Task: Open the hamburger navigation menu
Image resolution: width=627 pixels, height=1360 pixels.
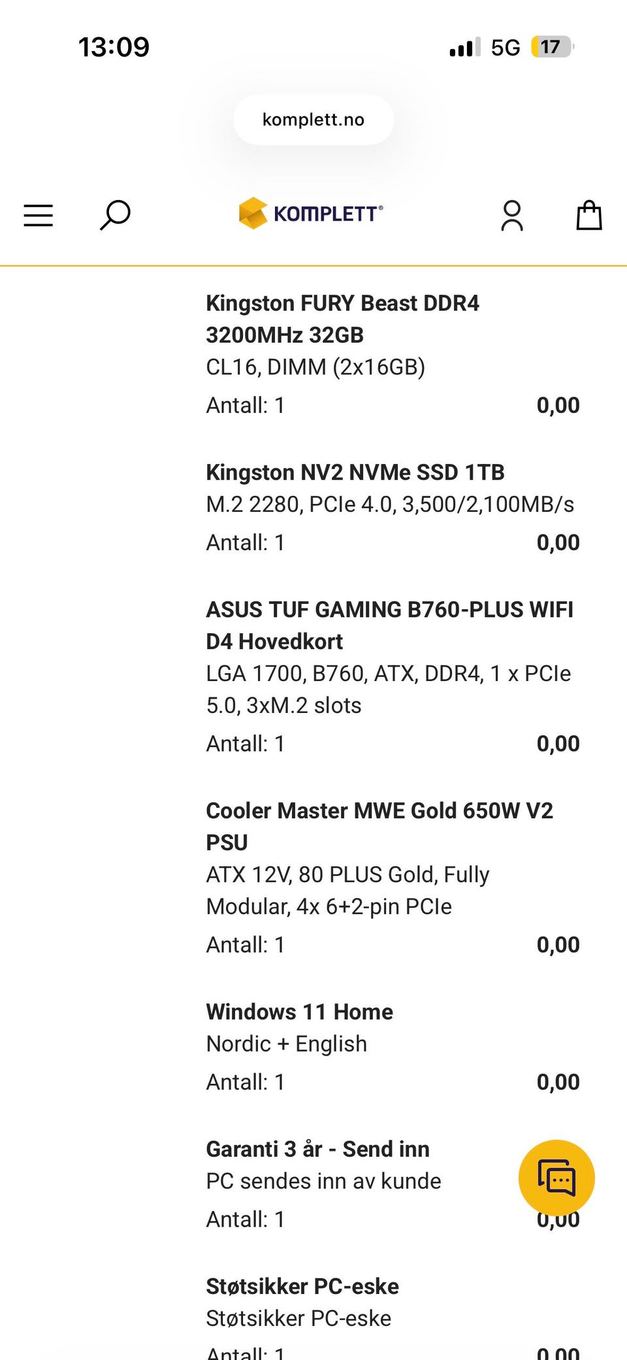Action: coord(38,215)
